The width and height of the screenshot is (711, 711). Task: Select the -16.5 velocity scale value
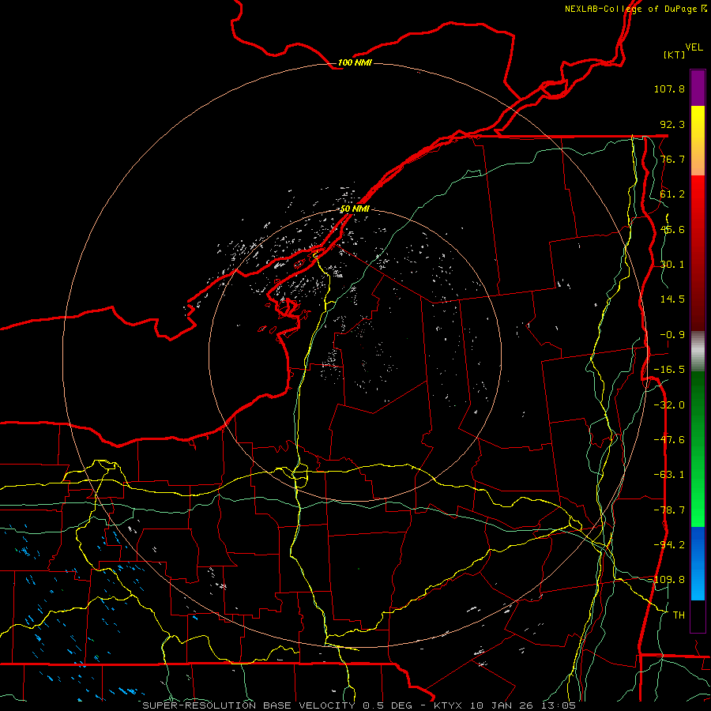[x=669, y=370]
